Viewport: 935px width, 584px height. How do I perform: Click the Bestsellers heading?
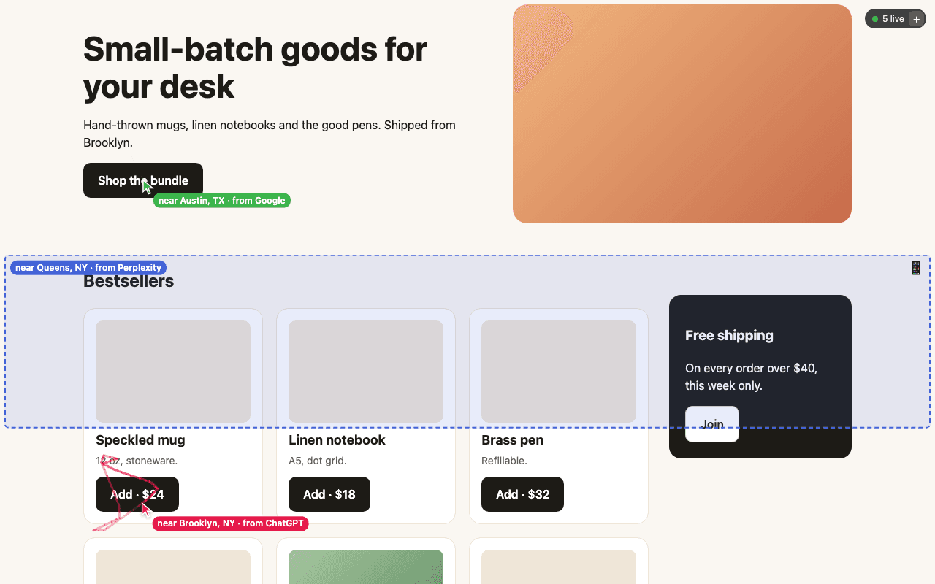(129, 281)
